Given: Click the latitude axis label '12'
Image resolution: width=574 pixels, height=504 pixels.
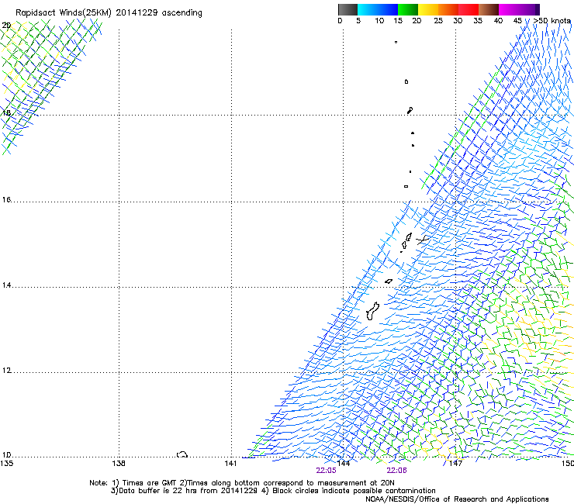Looking at the screenshot, I should pos(6,371).
